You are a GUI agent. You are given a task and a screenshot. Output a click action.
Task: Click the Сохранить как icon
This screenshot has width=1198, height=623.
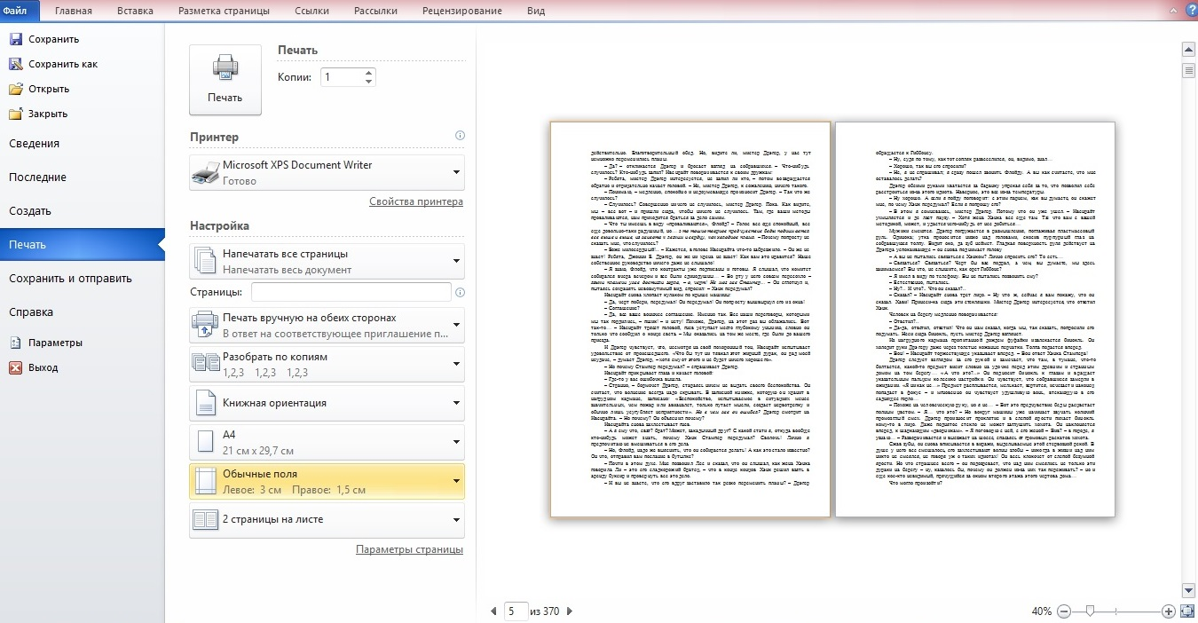15,64
